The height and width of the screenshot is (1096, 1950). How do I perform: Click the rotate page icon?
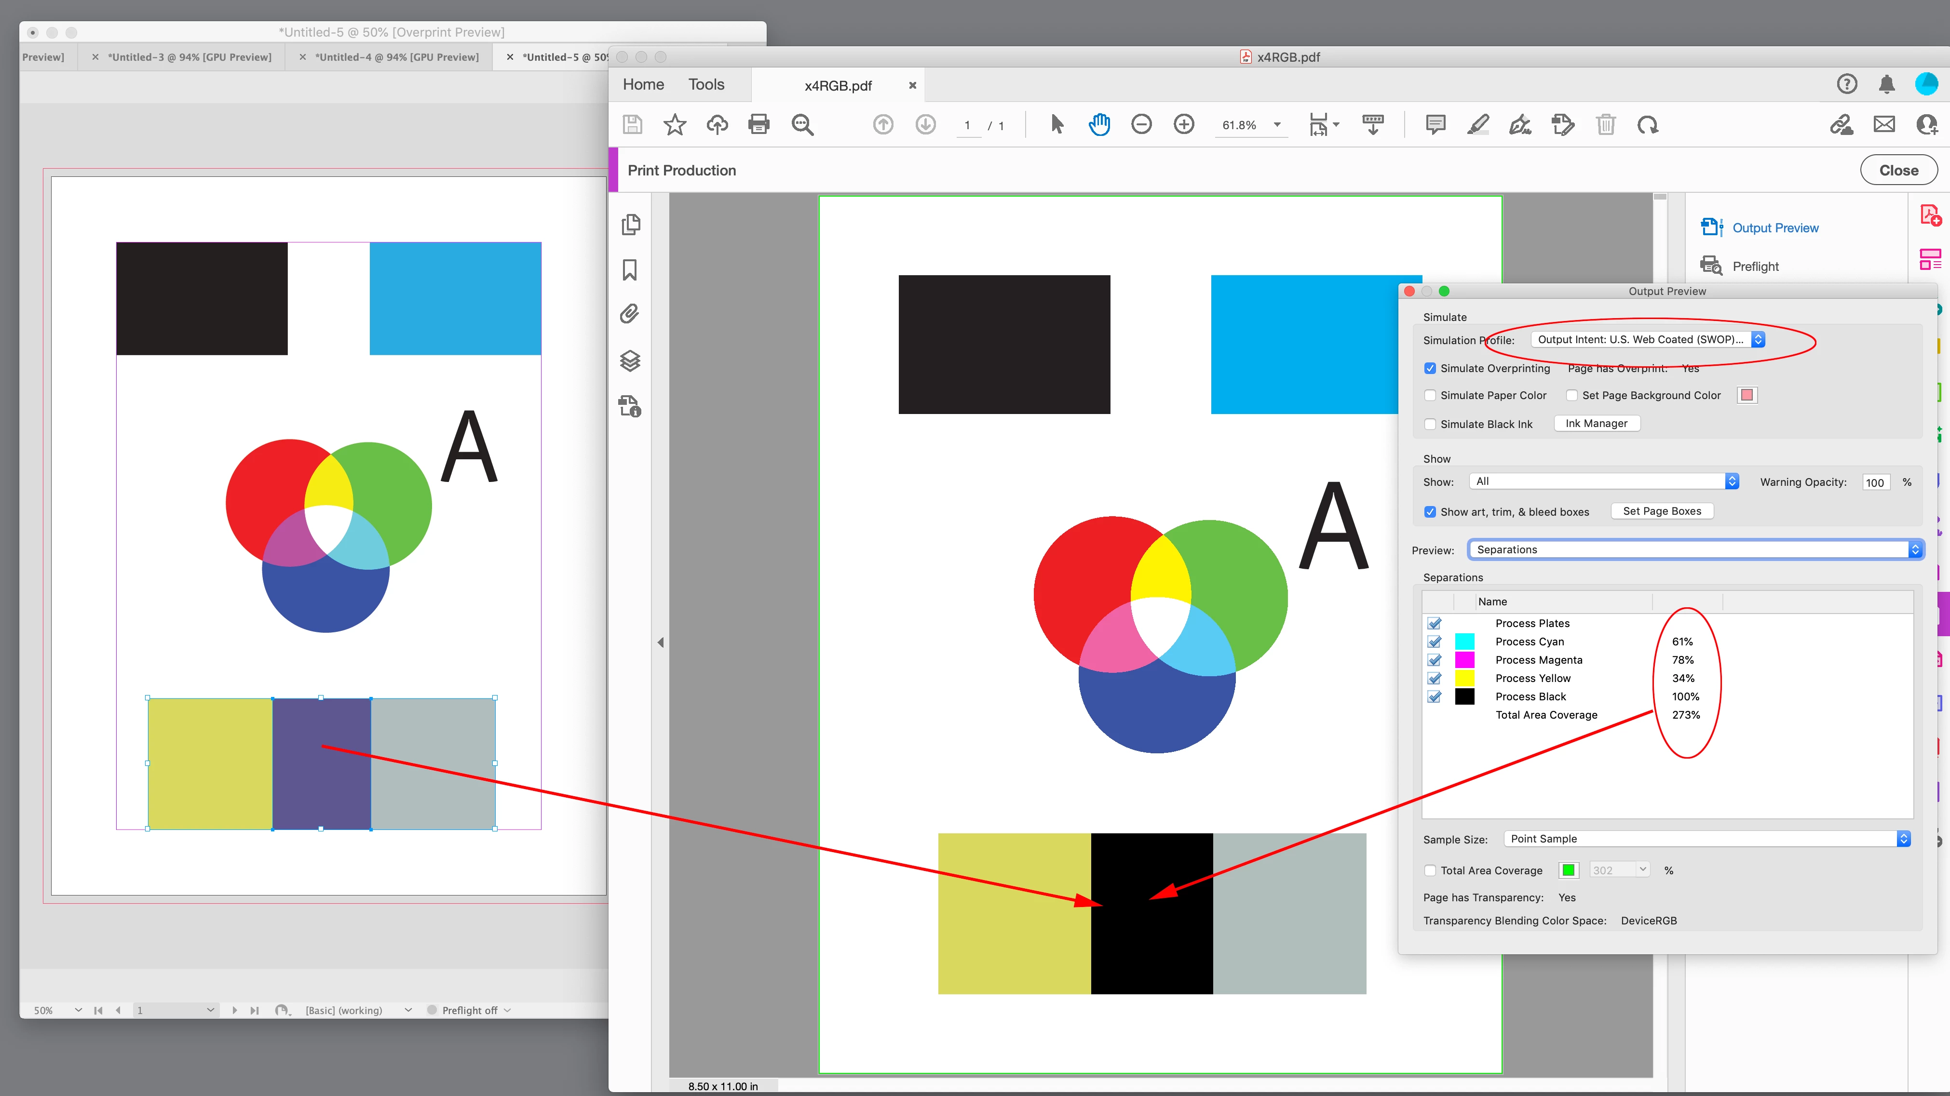(1648, 125)
